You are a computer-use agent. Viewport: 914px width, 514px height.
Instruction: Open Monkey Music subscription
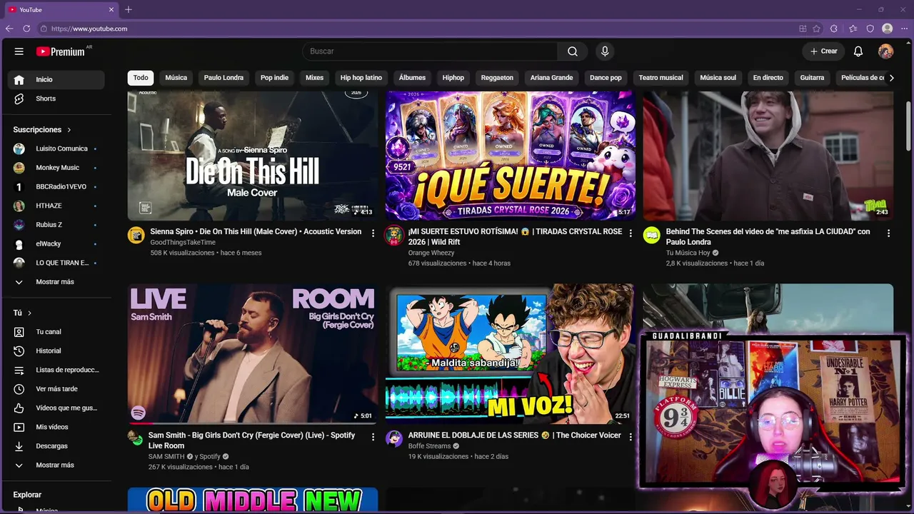(x=56, y=168)
